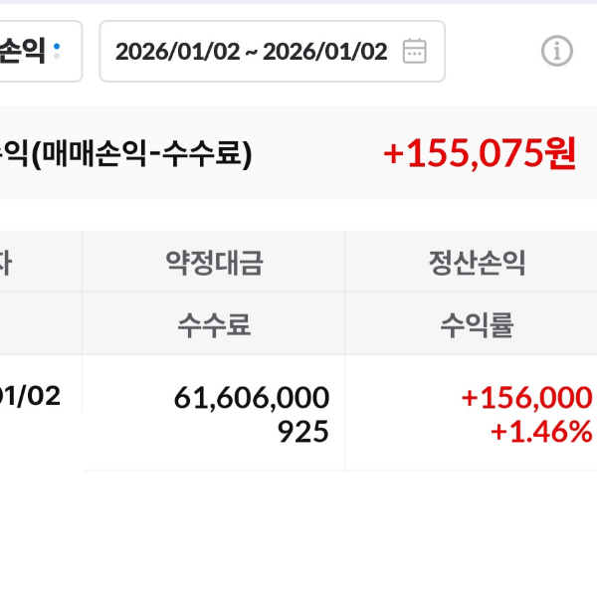The width and height of the screenshot is (597, 597).
Task: Select the end date in the range
Action: (x=324, y=52)
